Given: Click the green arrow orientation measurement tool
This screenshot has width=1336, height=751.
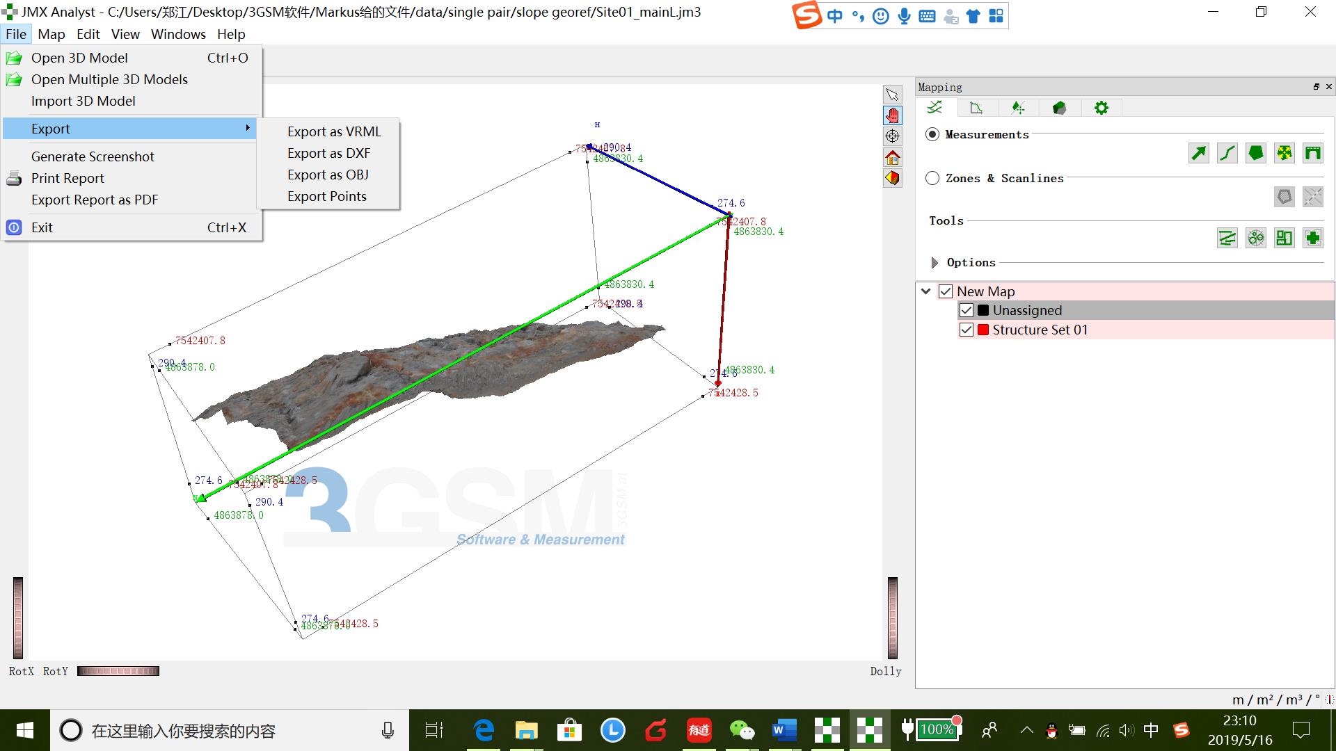Looking at the screenshot, I should click(1198, 153).
